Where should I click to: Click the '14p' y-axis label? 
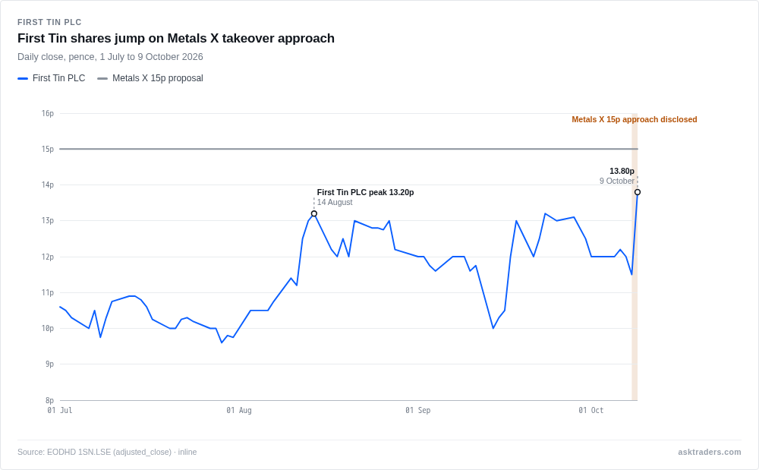coord(47,185)
